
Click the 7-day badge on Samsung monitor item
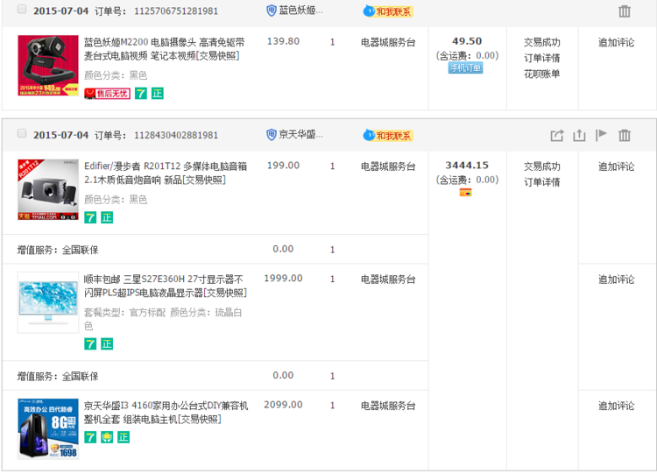click(90, 344)
